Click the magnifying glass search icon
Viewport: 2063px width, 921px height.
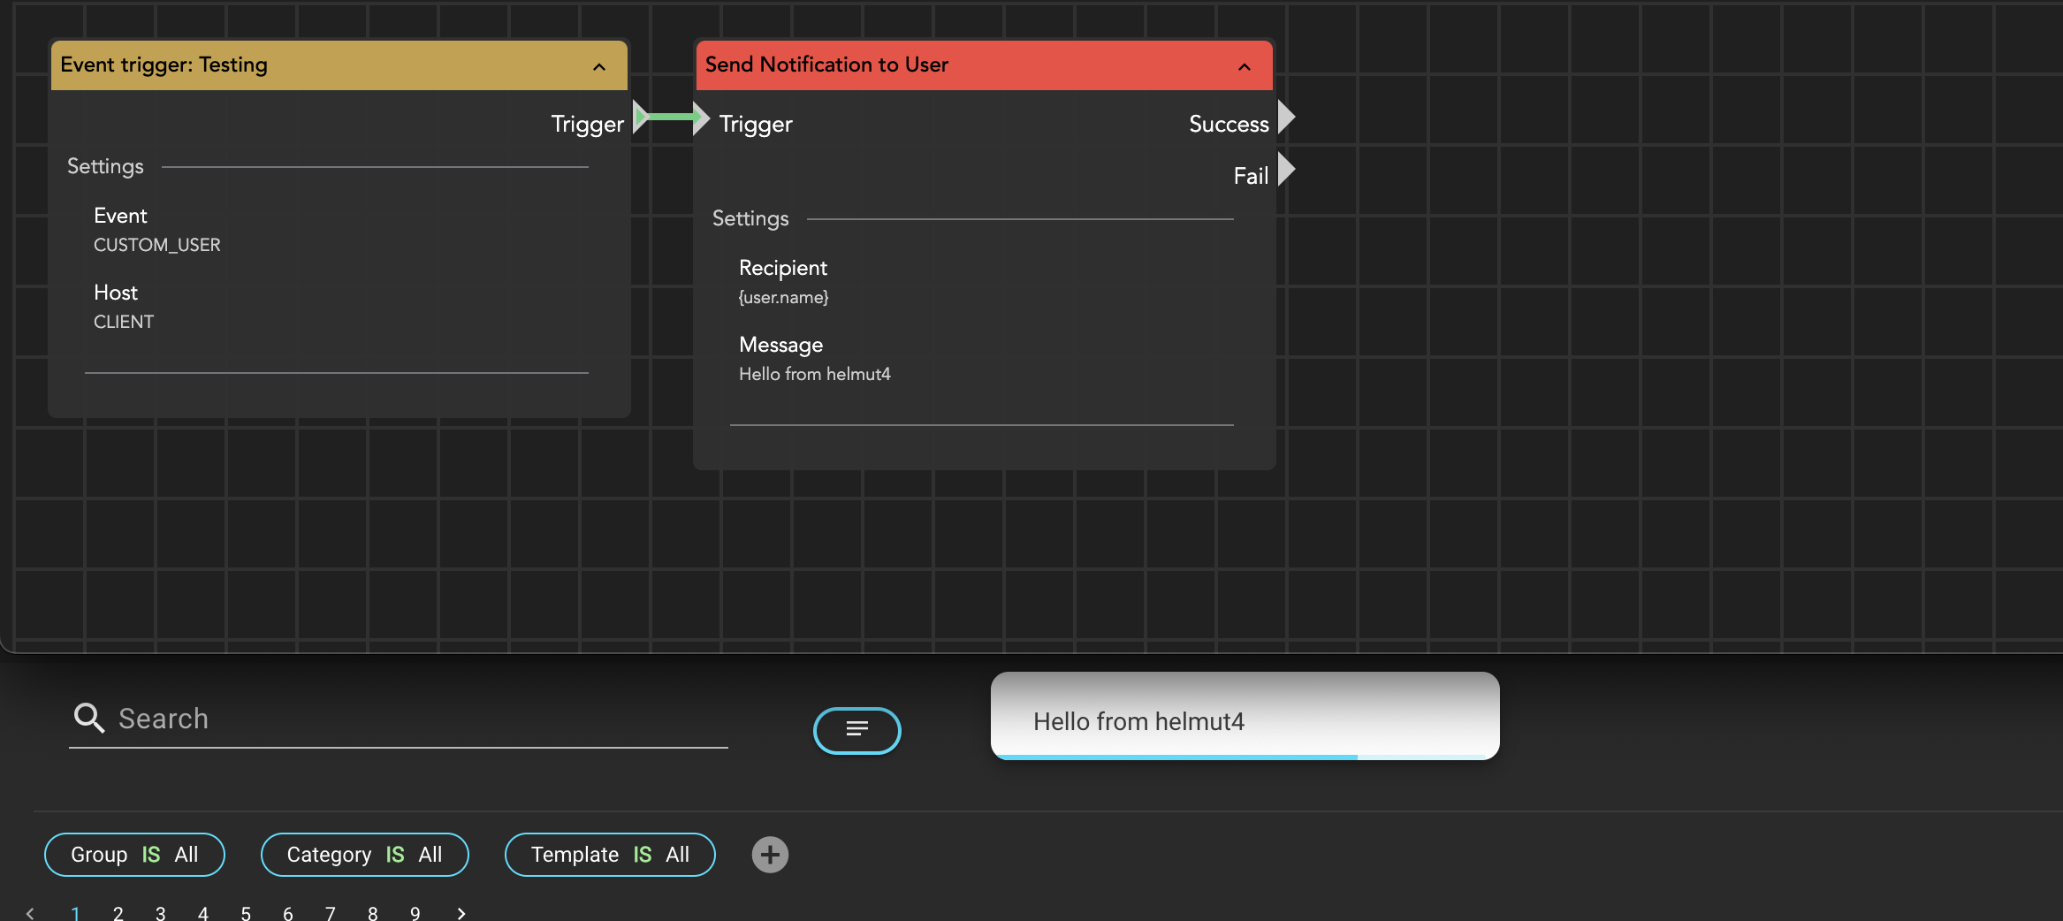[x=89, y=718]
